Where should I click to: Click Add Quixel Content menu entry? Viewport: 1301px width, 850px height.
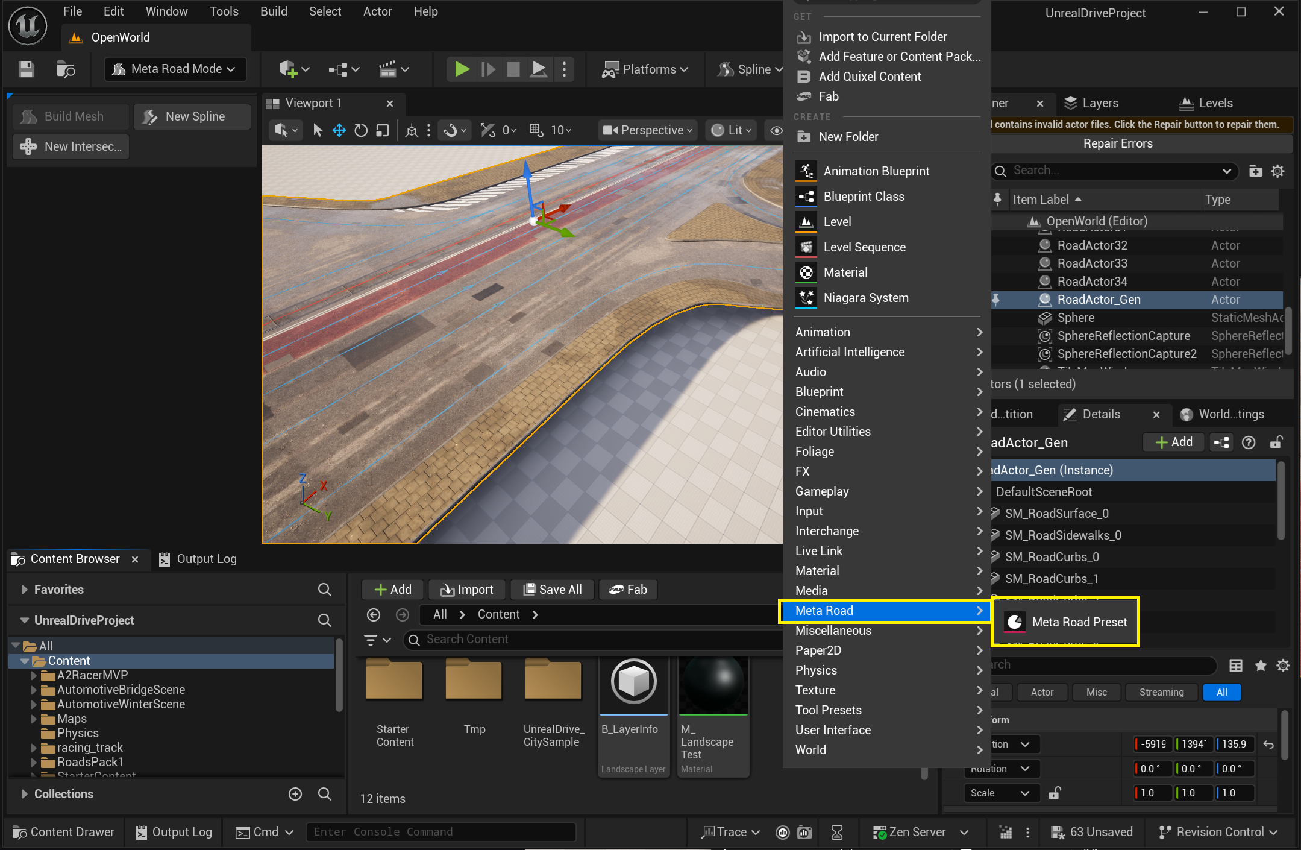887,77
